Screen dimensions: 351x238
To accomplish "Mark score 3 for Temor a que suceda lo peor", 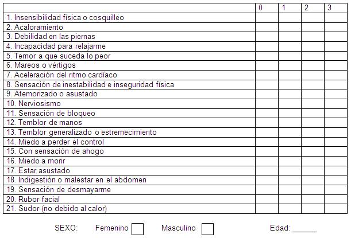I will tap(336, 56).
